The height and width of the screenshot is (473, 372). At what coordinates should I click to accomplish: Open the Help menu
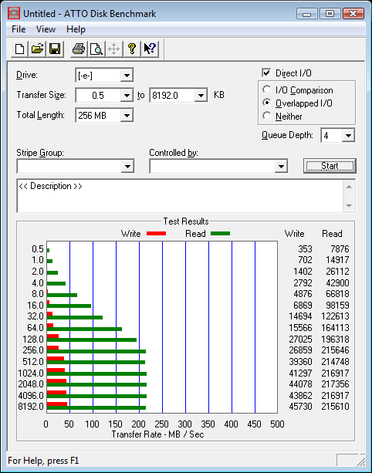[x=76, y=29]
